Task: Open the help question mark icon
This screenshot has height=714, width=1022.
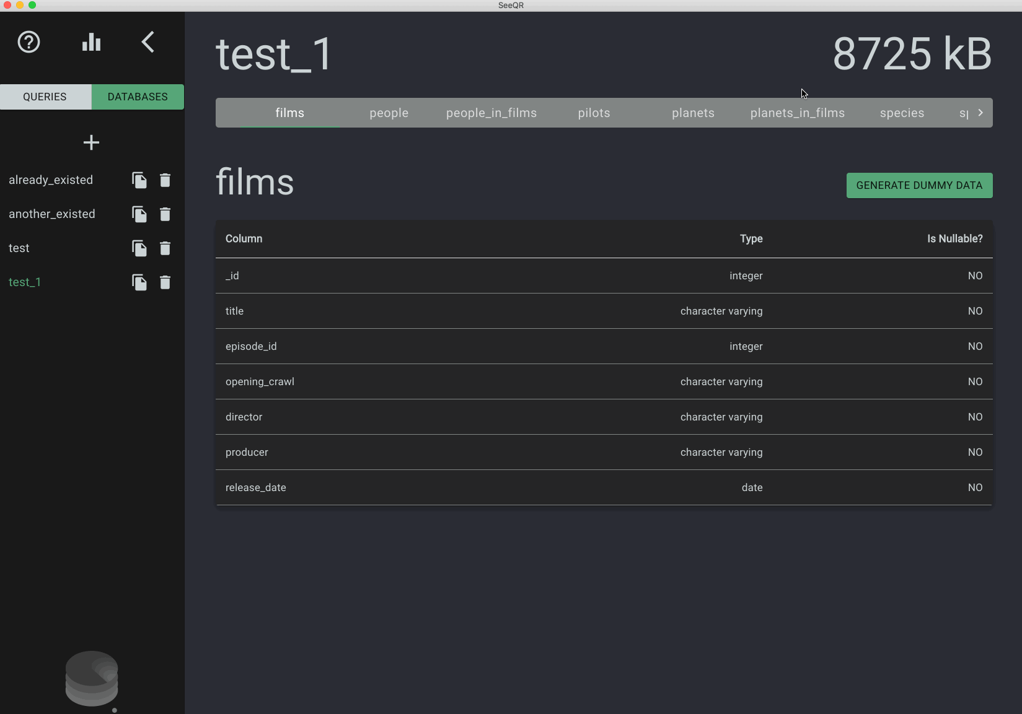Action: [29, 42]
